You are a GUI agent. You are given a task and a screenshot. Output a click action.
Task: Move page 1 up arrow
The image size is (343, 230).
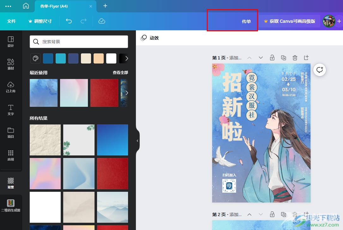pos(249,58)
